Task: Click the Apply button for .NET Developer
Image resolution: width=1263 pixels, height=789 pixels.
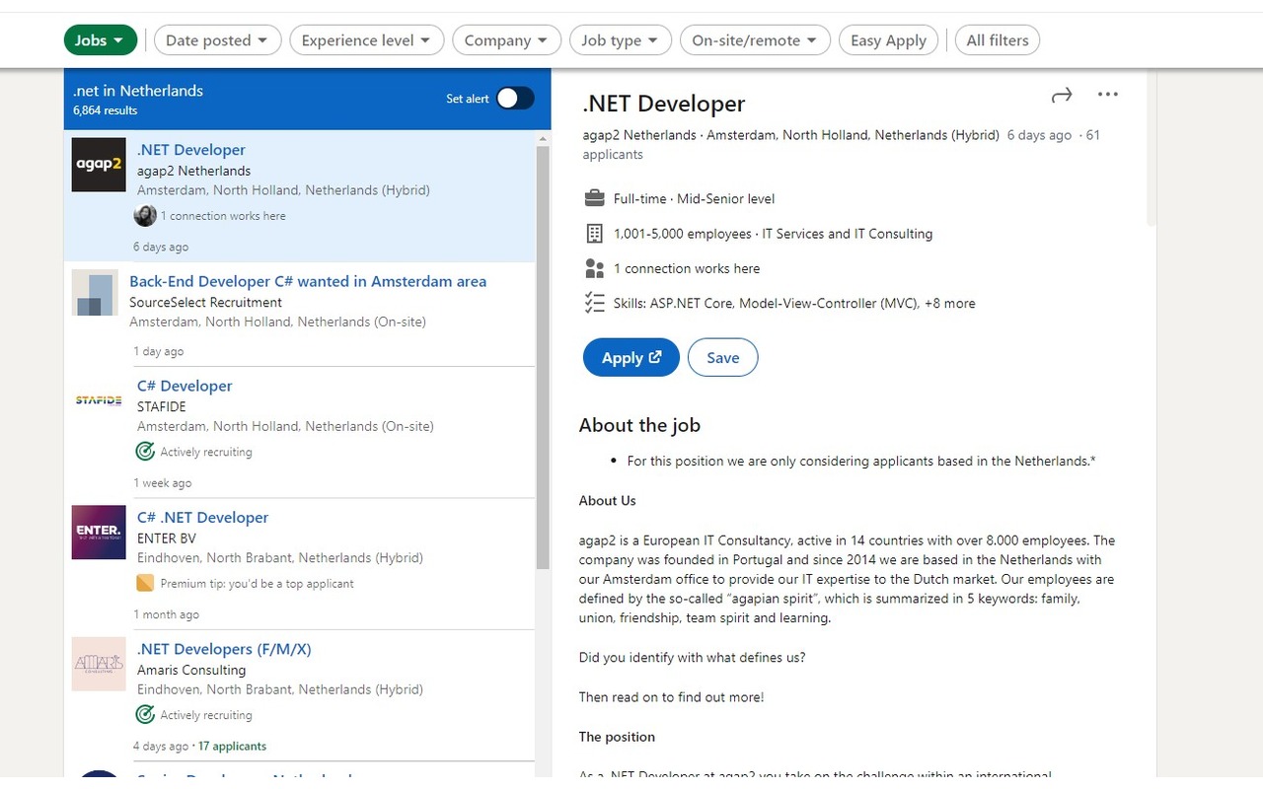Action: (631, 357)
